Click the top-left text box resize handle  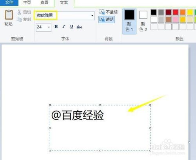click(x=50, y=105)
